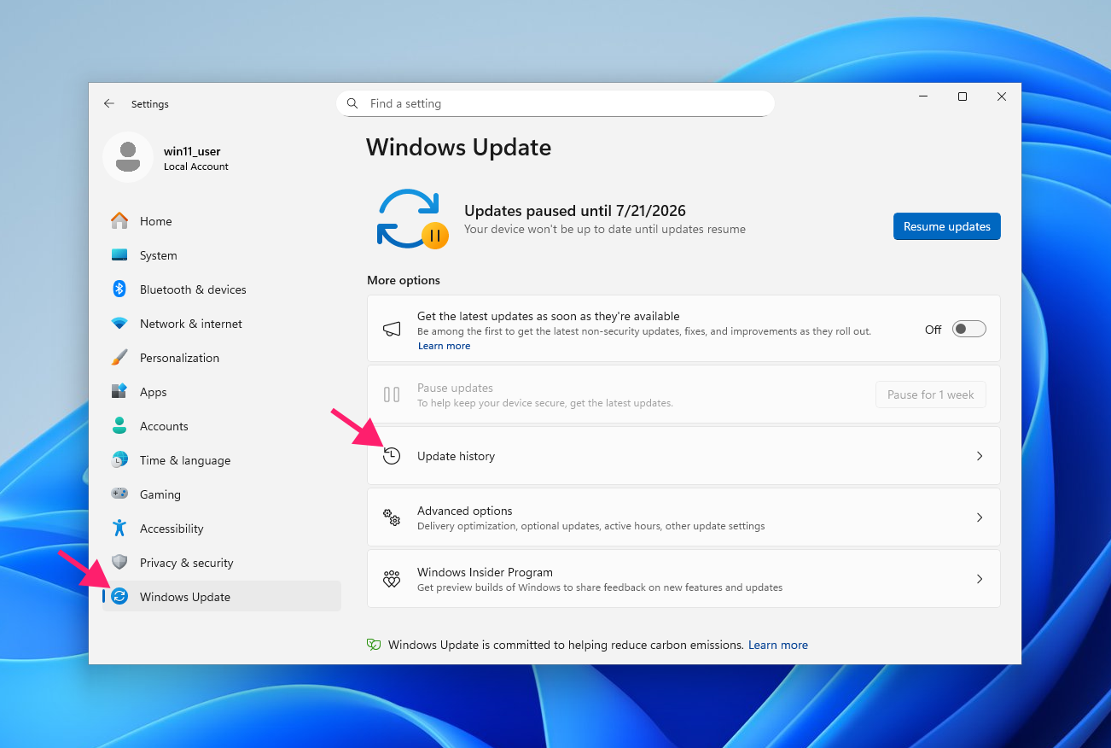
Task: Open the Update history entry
Action: point(683,456)
